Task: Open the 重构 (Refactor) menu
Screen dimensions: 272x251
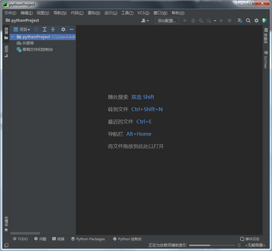Action: (x=94, y=13)
